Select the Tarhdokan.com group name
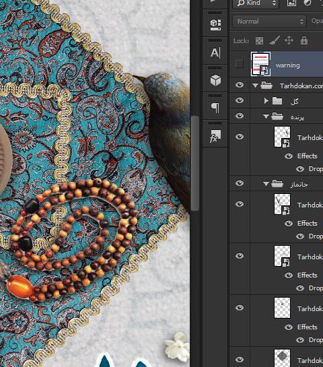This screenshot has width=323, height=367. pyautogui.click(x=301, y=86)
